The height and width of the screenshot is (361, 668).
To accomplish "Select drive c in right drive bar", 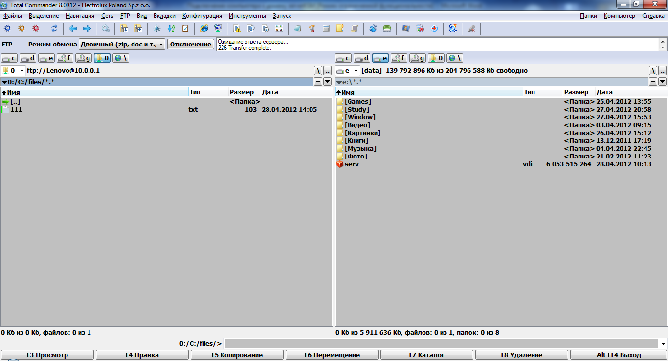I will 343,58.
